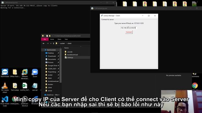Viewport: 202px width, 113px height.
Task: Launch Visual Studio Code desktop icon
Action: click(x=5, y=101)
